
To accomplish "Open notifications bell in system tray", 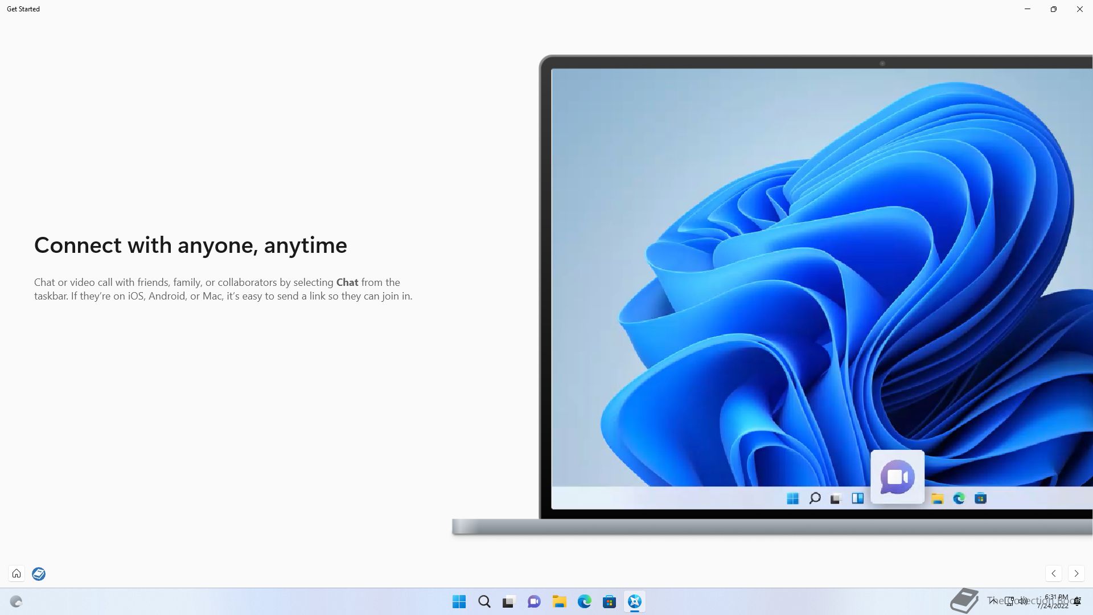I will click(x=1077, y=601).
